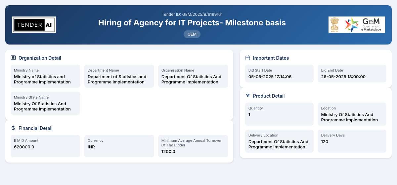
Task: Click the Minimum Average Annual Turnover label
Action: click(192, 143)
